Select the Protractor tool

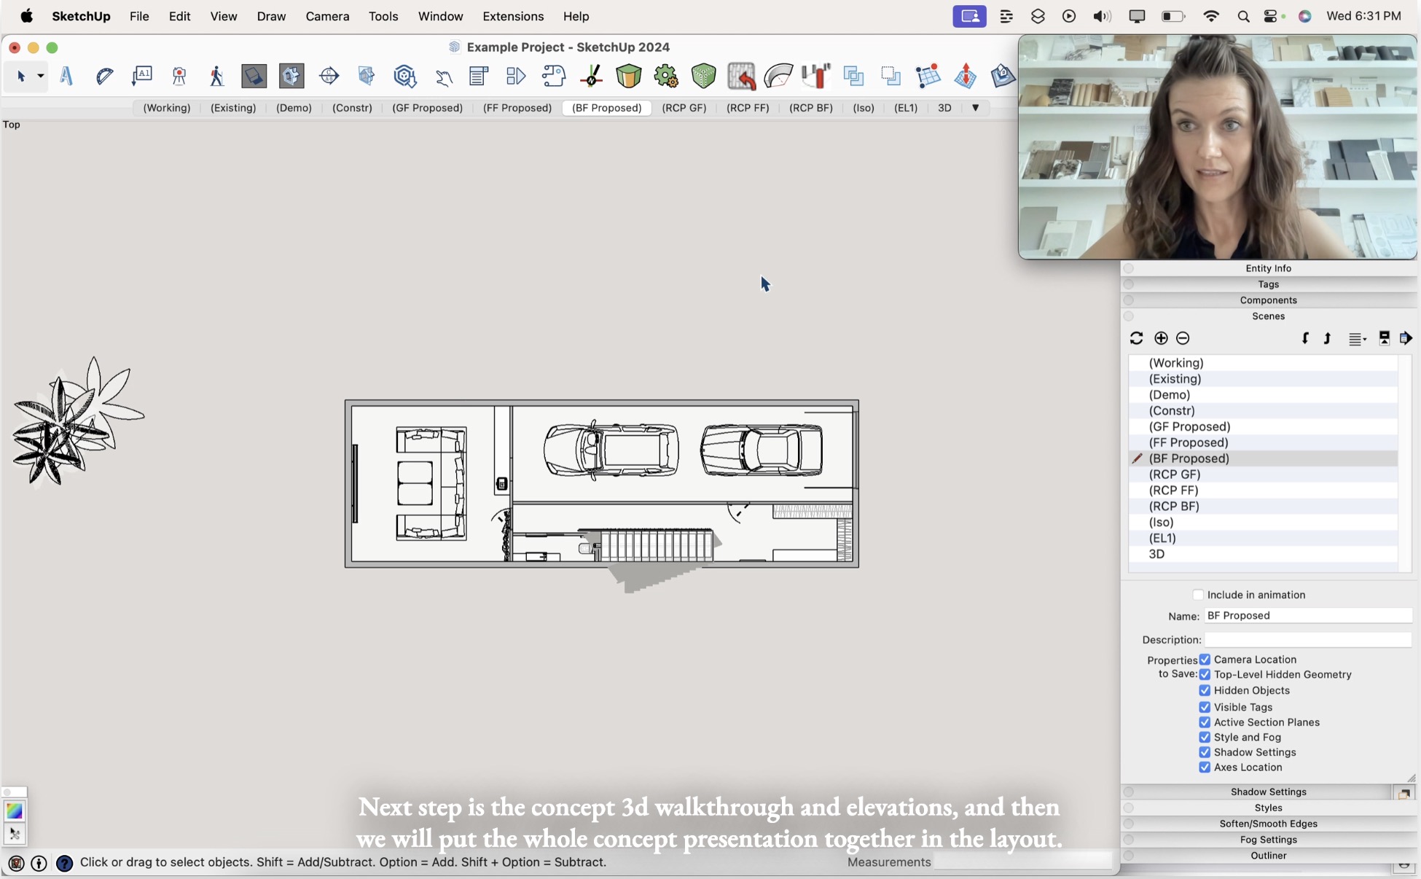104,76
